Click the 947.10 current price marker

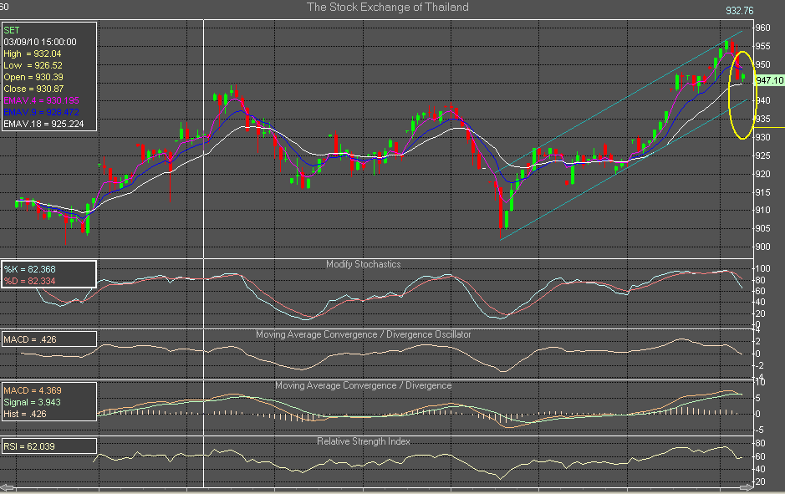click(769, 80)
